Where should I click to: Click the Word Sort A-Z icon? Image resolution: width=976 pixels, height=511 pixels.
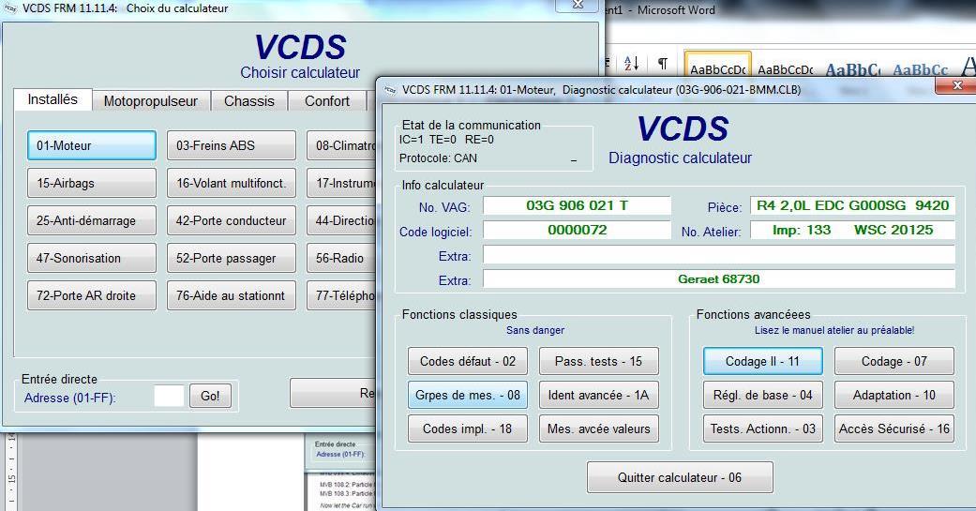tap(631, 63)
